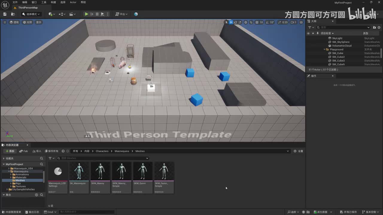Select the rotate gizmo tool
Image resolution: width=383 pixels, height=215 pixels.
click(x=235, y=22)
